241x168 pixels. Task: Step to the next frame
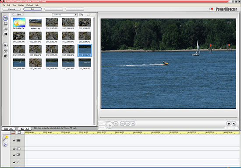point(128,123)
